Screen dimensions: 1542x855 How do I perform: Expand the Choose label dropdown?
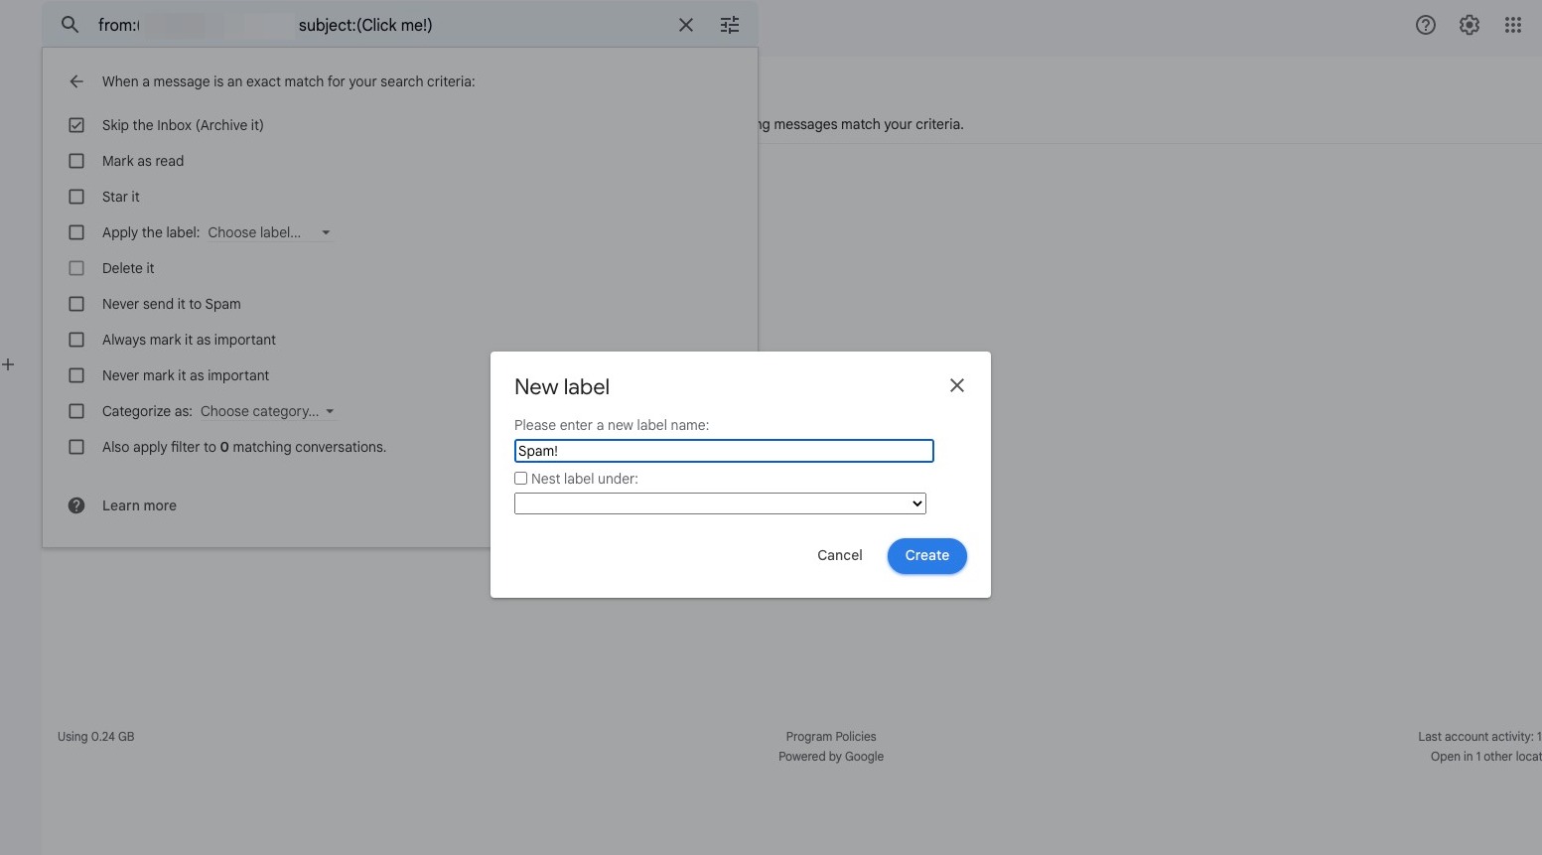[x=269, y=232]
